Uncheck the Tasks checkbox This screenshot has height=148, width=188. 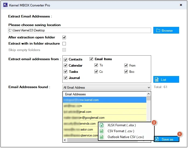65,72
